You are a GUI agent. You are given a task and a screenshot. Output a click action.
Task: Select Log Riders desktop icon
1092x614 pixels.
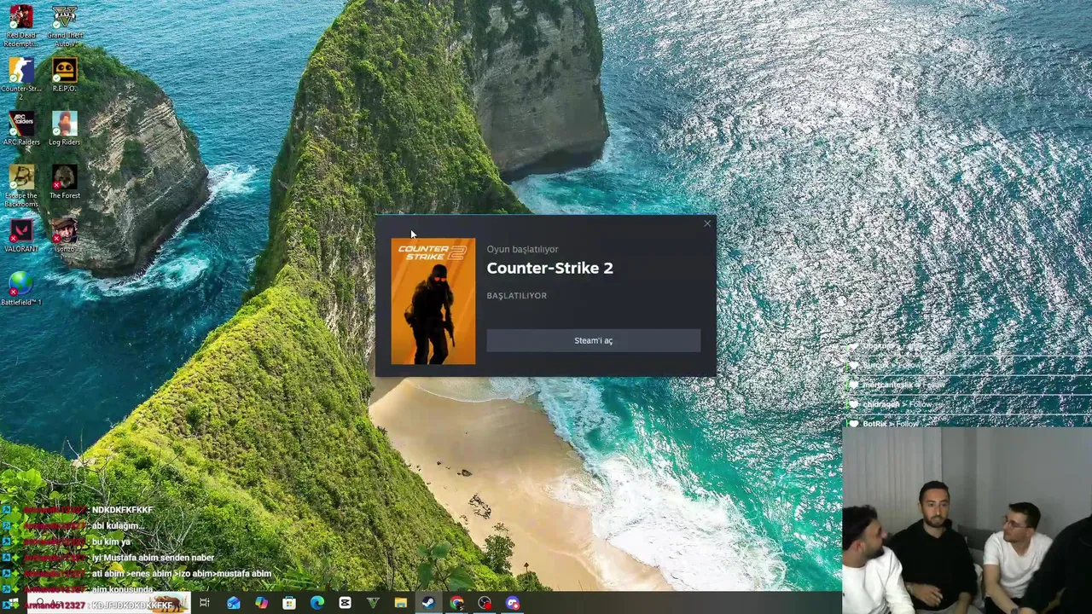[64, 129]
